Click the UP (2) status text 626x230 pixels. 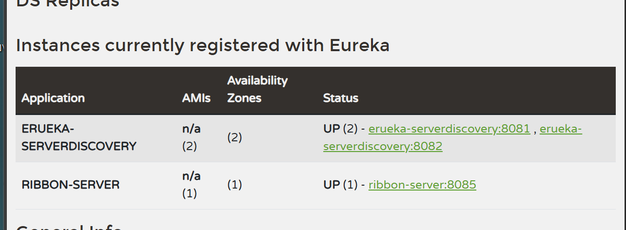pos(340,129)
